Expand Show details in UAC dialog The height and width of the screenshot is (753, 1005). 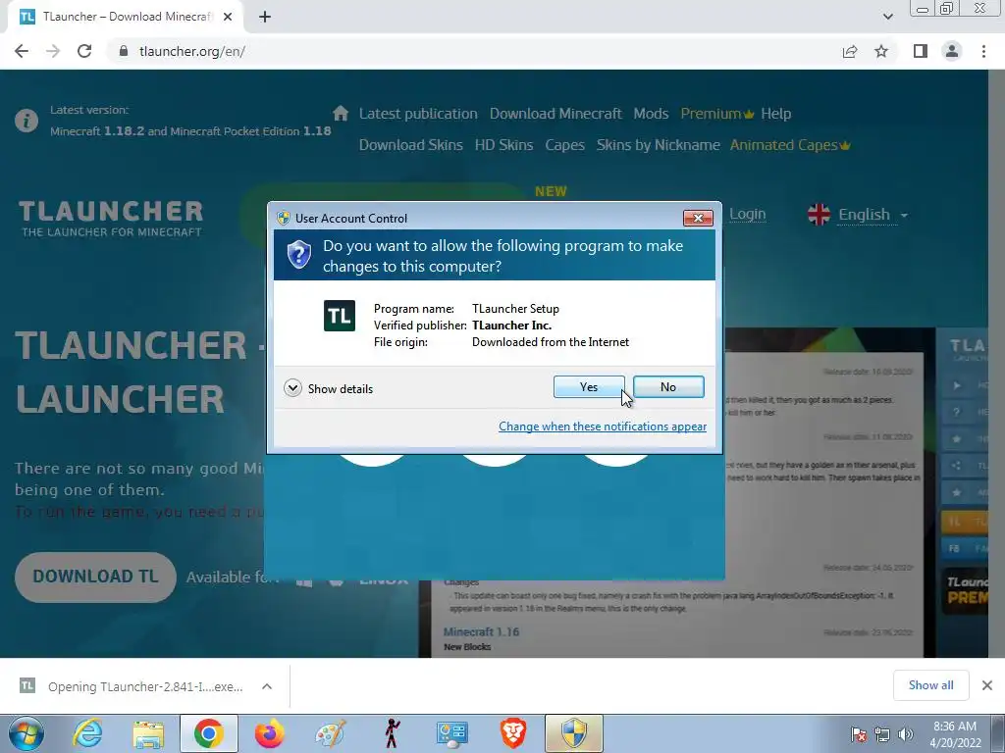pyautogui.click(x=328, y=388)
